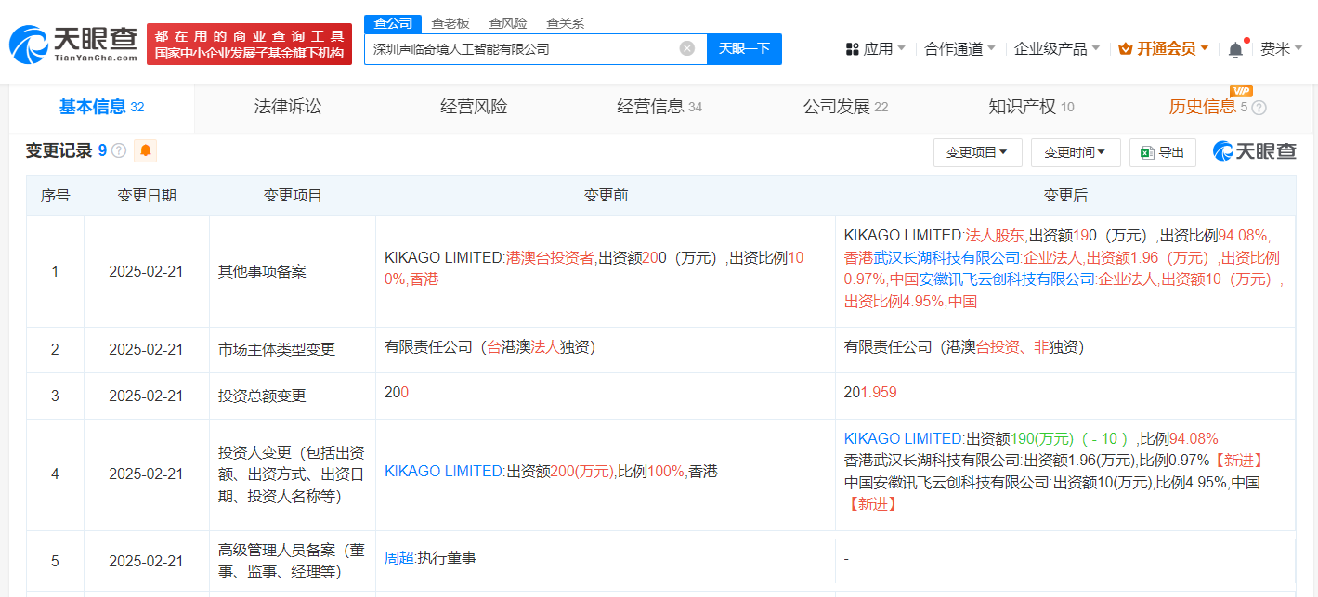Viewport: 1318px width, 597px height.
Task: Click help icon next to 变更记录 count
Action: (x=119, y=150)
